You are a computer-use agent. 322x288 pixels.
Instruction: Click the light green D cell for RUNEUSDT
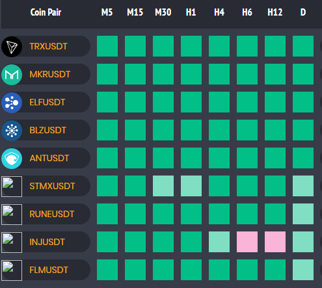pos(303,214)
